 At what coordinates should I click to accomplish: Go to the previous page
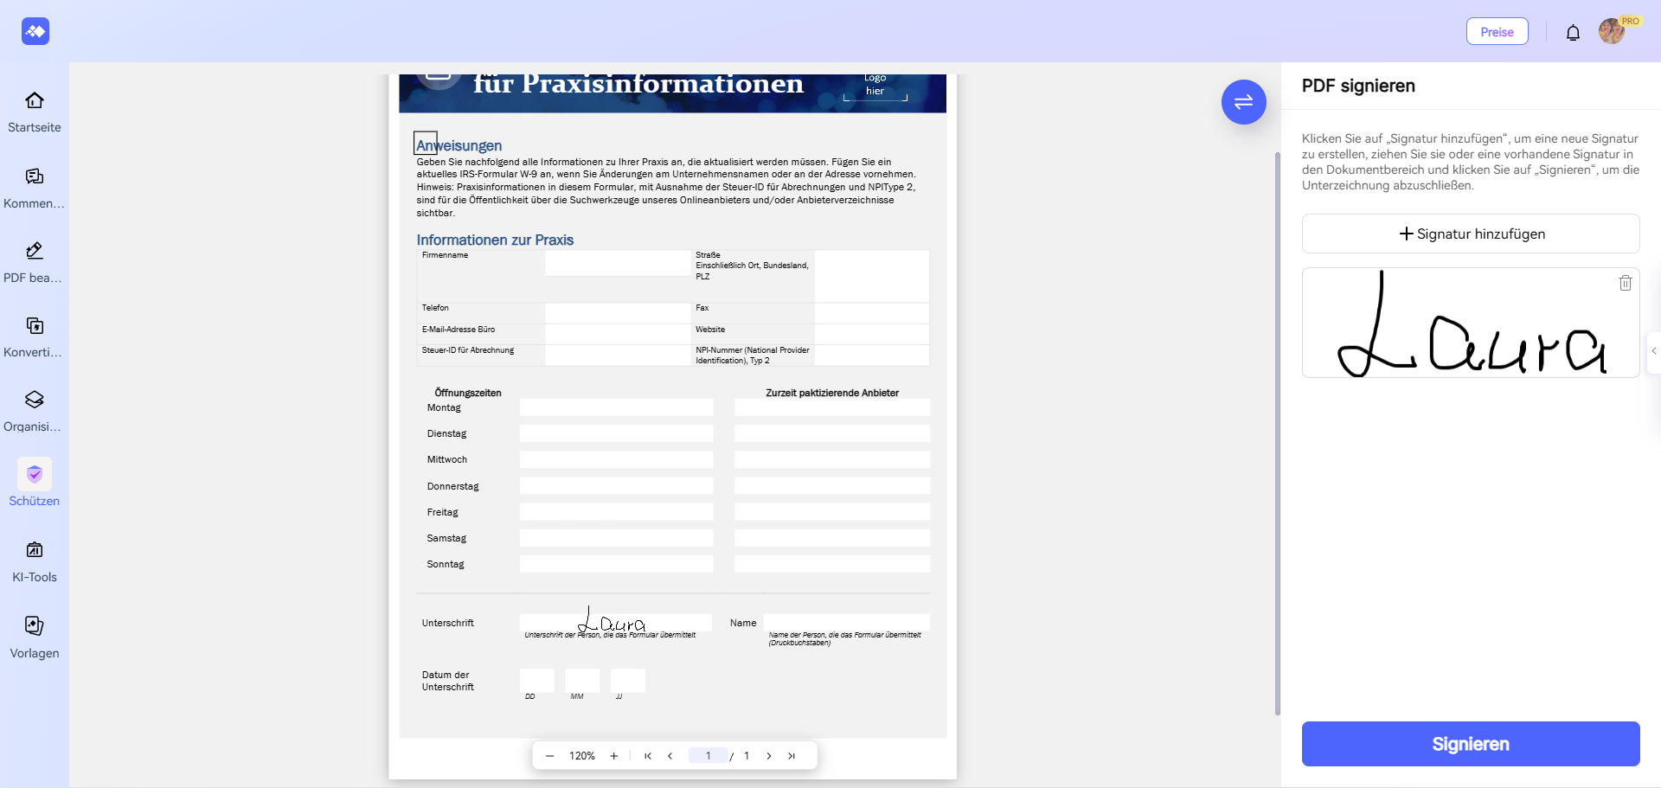pyautogui.click(x=670, y=756)
